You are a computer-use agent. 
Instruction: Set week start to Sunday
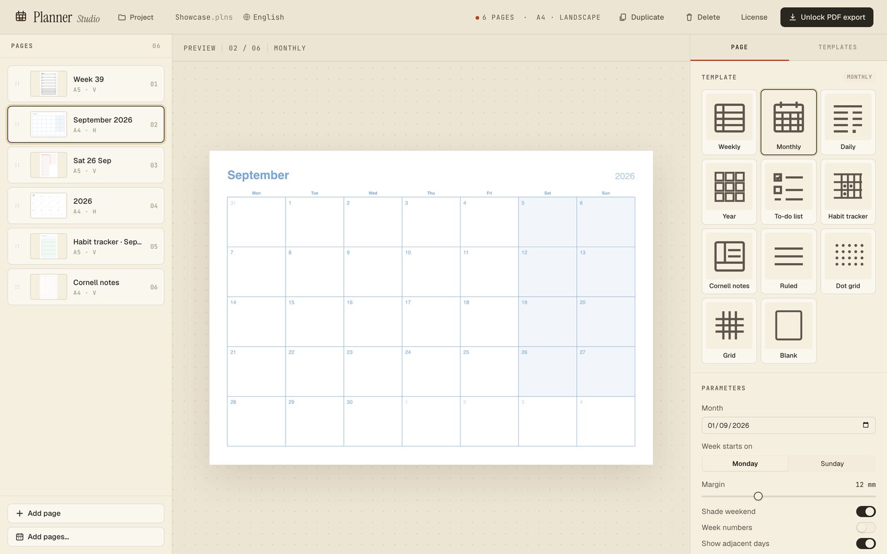coord(832,464)
